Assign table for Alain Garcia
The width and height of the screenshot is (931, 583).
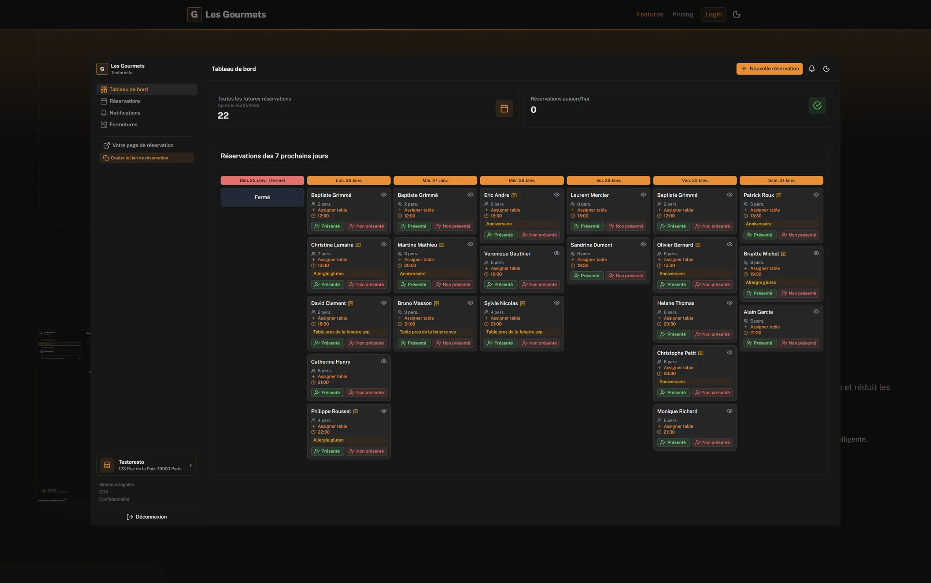[764, 327]
